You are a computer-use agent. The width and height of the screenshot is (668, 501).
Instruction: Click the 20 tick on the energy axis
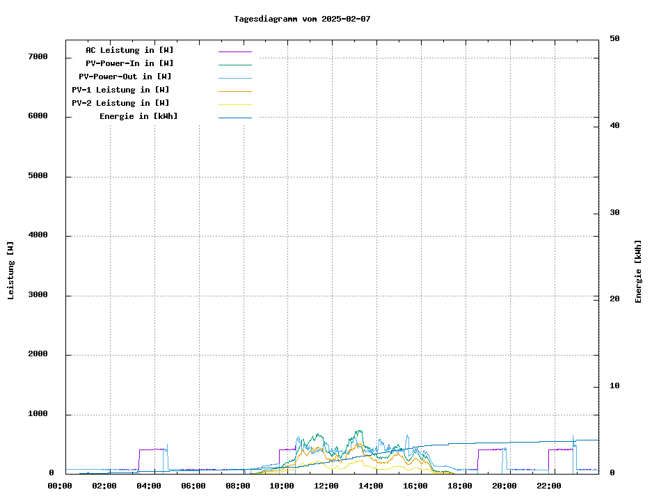614,299
